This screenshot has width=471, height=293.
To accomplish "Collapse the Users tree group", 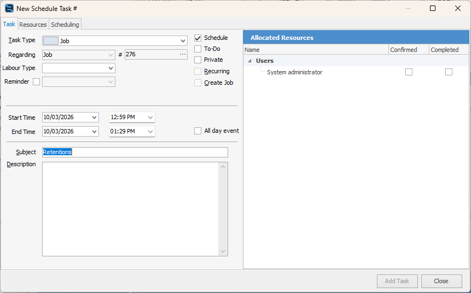I will pyautogui.click(x=249, y=61).
